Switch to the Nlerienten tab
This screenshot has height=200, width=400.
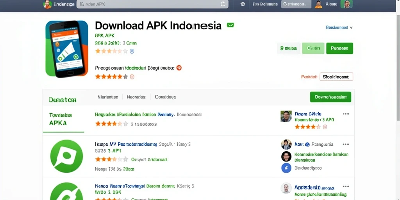[x=108, y=97]
